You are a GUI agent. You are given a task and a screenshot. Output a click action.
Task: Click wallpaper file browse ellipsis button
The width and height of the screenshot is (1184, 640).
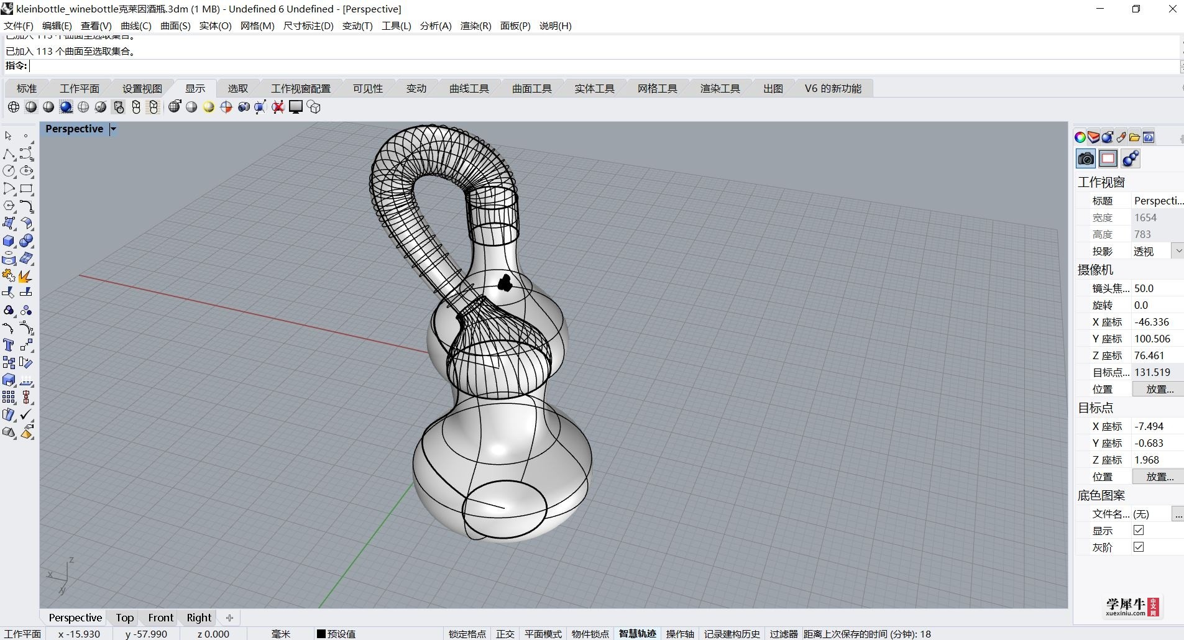point(1178,514)
